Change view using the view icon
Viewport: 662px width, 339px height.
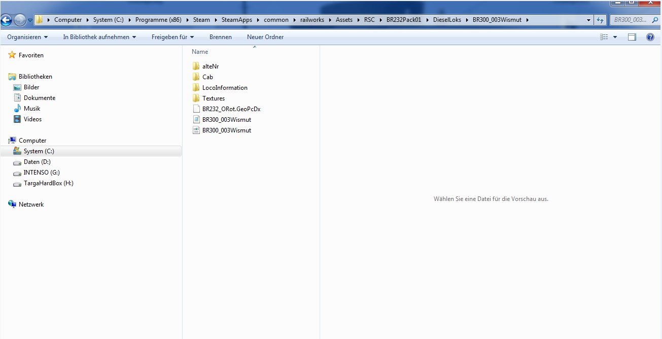click(x=604, y=37)
